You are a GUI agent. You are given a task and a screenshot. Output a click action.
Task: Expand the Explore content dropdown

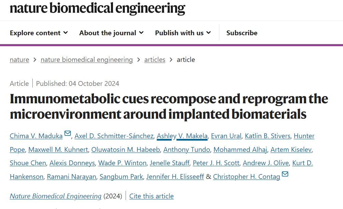click(39, 33)
